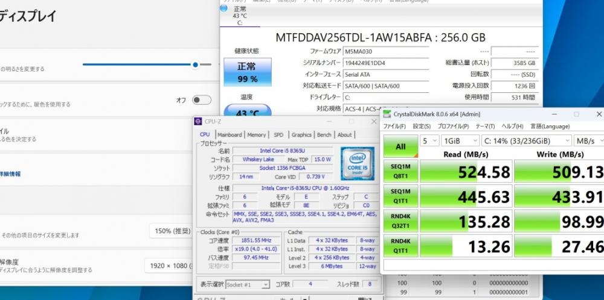Viewport: 604px width, 300px height.
Task: Click the Level 3 cache value 6 MBytes
Action: click(331, 266)
